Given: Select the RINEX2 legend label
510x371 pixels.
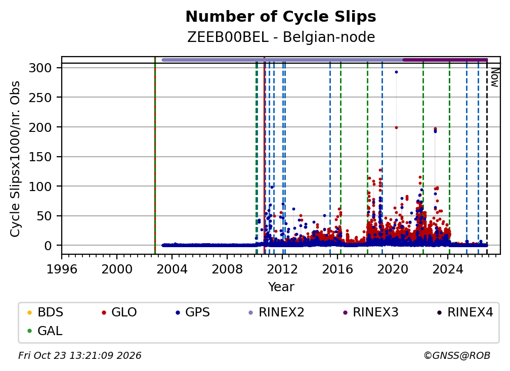Looking at the screenshot, I should pos(281,312).
